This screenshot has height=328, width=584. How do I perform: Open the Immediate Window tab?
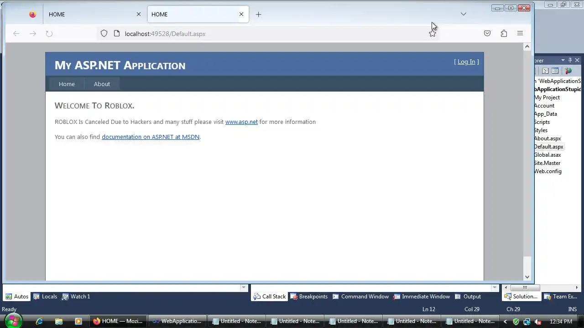(x=422, y=297)
